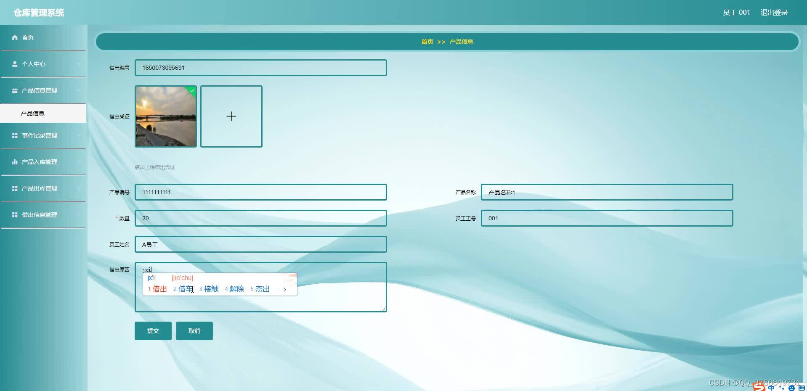Screen dimensions: 807x391
Task: Go to 首页 via breadcrumb
Action: click(x=427, y=42)
